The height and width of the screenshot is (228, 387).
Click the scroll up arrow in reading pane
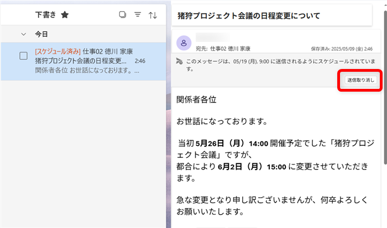pyautogui.click(x=384, y=6)
